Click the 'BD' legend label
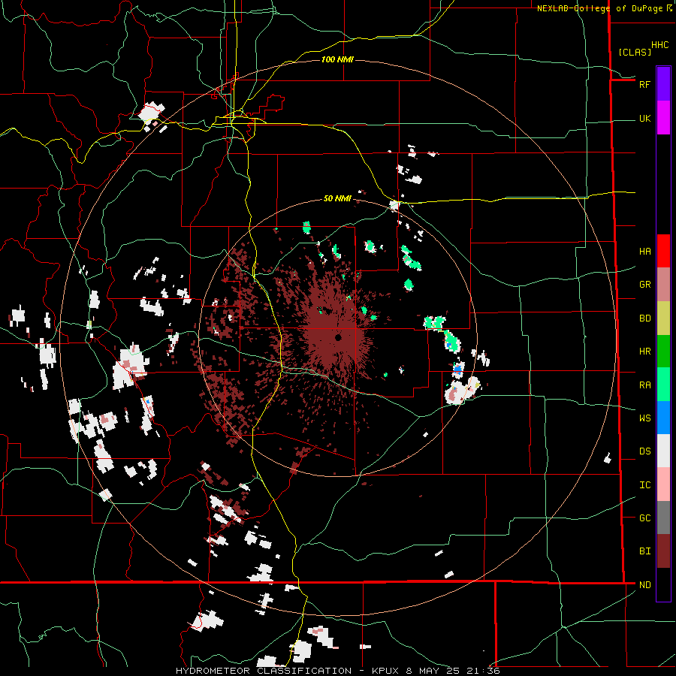Viewport: 676px width, 676px height. tap(644, 318)
